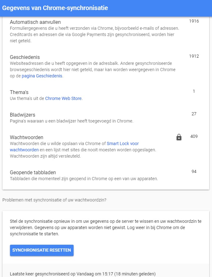Image resolution: width=212 pixels, height=277 pixels.
Task: Click the Geschiedenis section heading
Action: [25, 57]
